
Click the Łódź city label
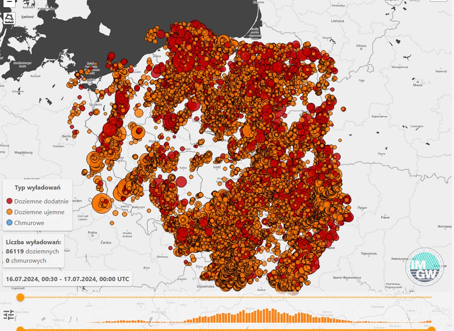click(217, 167)
